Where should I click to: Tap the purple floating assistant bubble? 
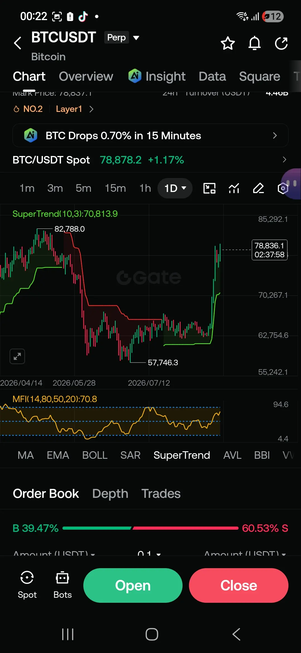292,184
